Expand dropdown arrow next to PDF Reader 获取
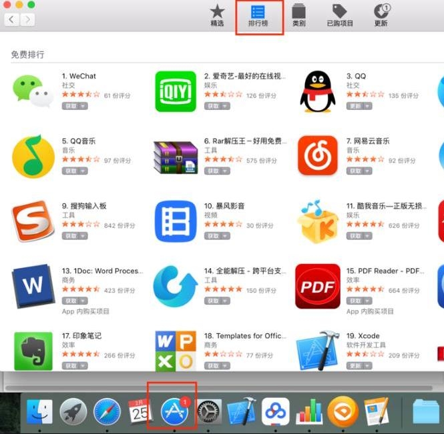Screen dimensions: 444x434 tap(368, 301)
